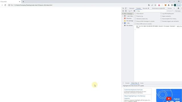182x102 pixels.
Task: Open the pink extension icon
Action: (159, 5)
